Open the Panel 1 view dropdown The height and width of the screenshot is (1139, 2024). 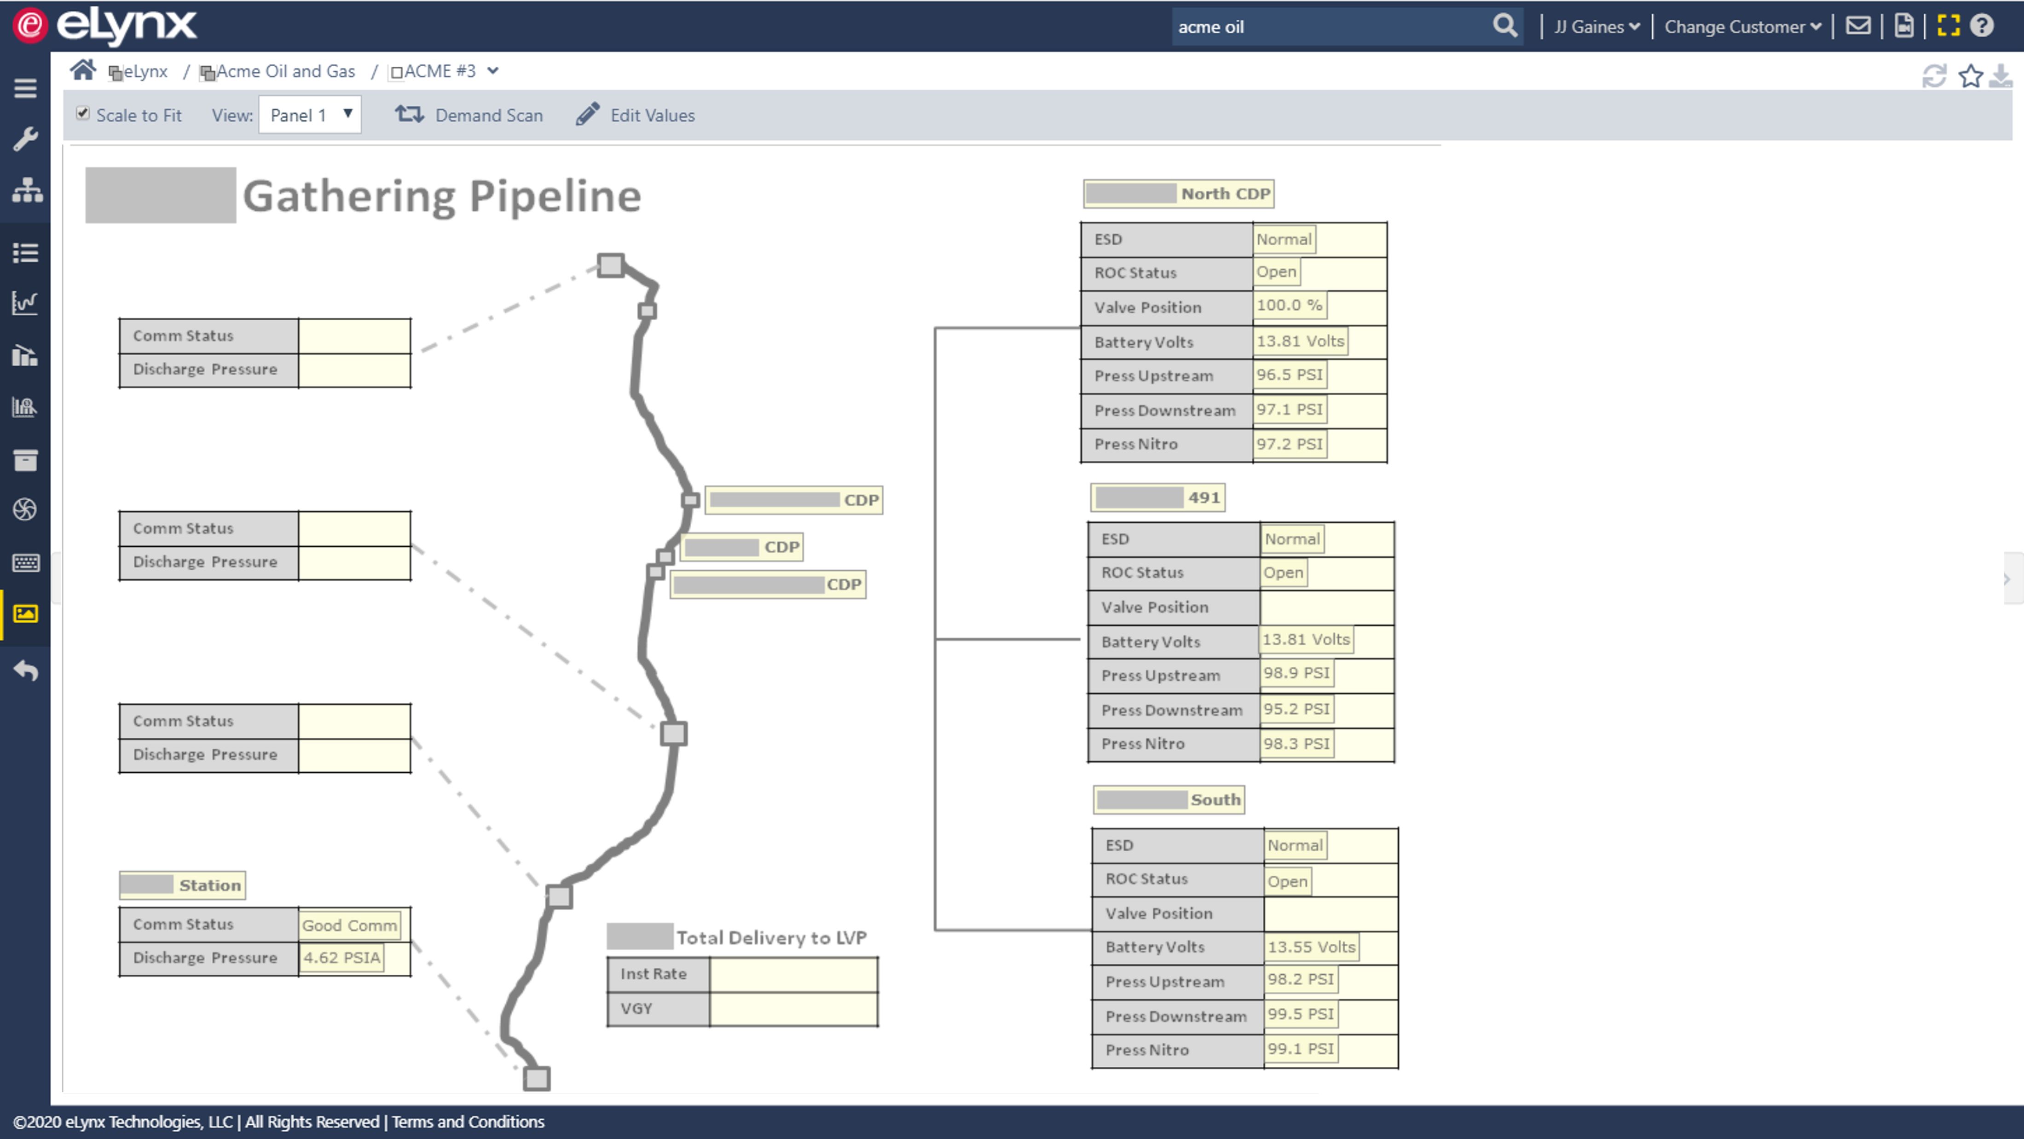point(310,115)
